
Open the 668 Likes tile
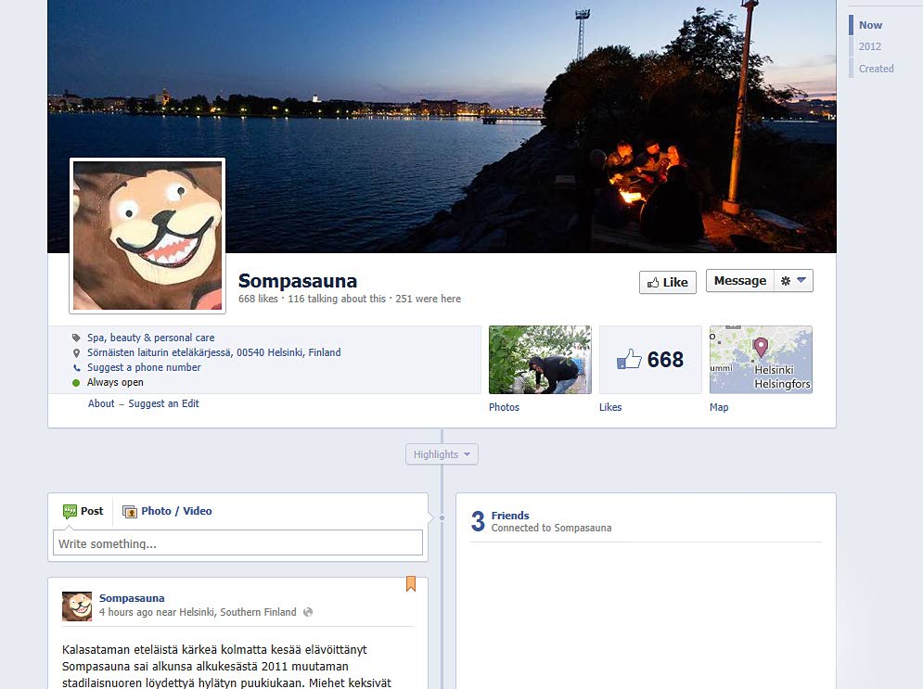650,360
